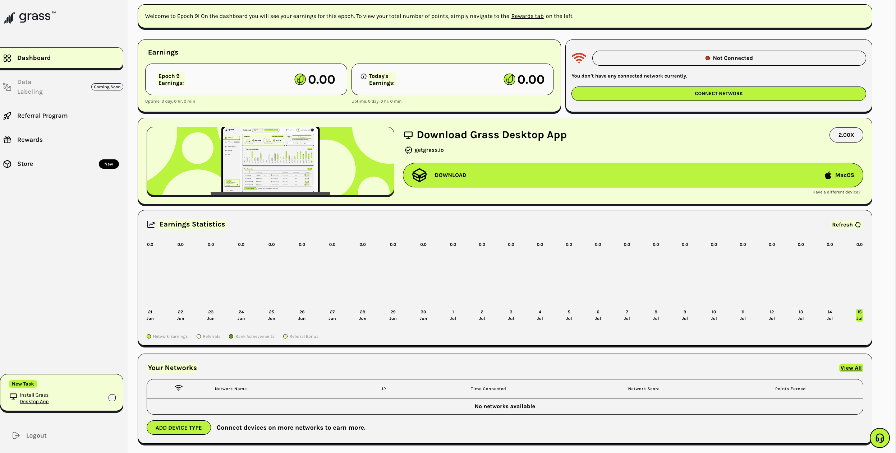This screenshot has height=453, width=896.
Task: Click the 2.00X multiplier badge
Action: (x=846, y=135)
